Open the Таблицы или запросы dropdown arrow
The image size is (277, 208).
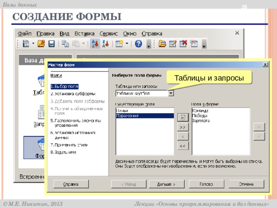click(x=171, y=93)
